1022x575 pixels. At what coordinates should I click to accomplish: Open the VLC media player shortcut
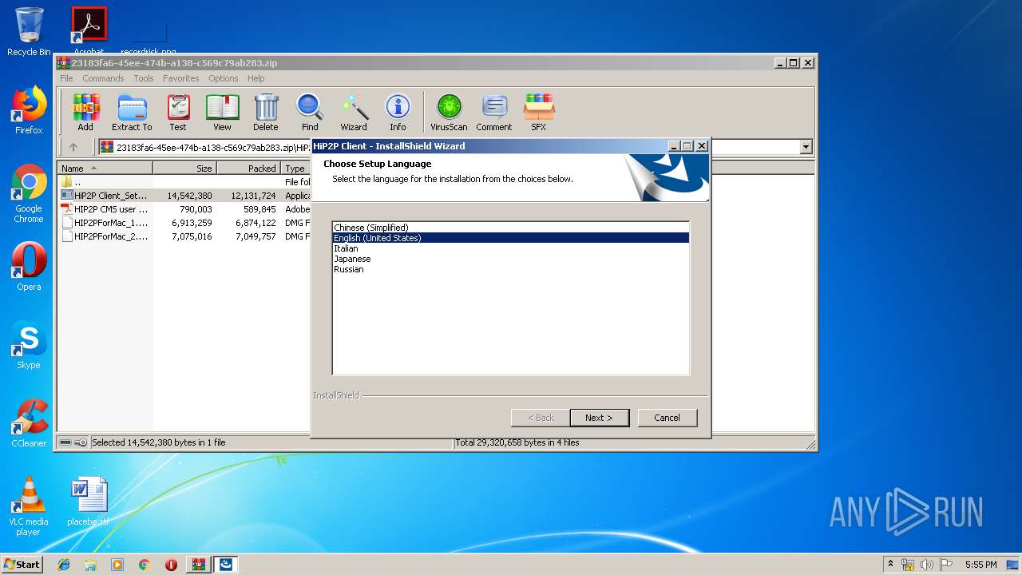(29, 506)
